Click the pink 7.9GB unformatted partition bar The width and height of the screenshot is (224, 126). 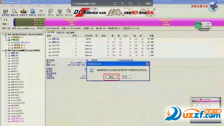click(x=71, y=22)
